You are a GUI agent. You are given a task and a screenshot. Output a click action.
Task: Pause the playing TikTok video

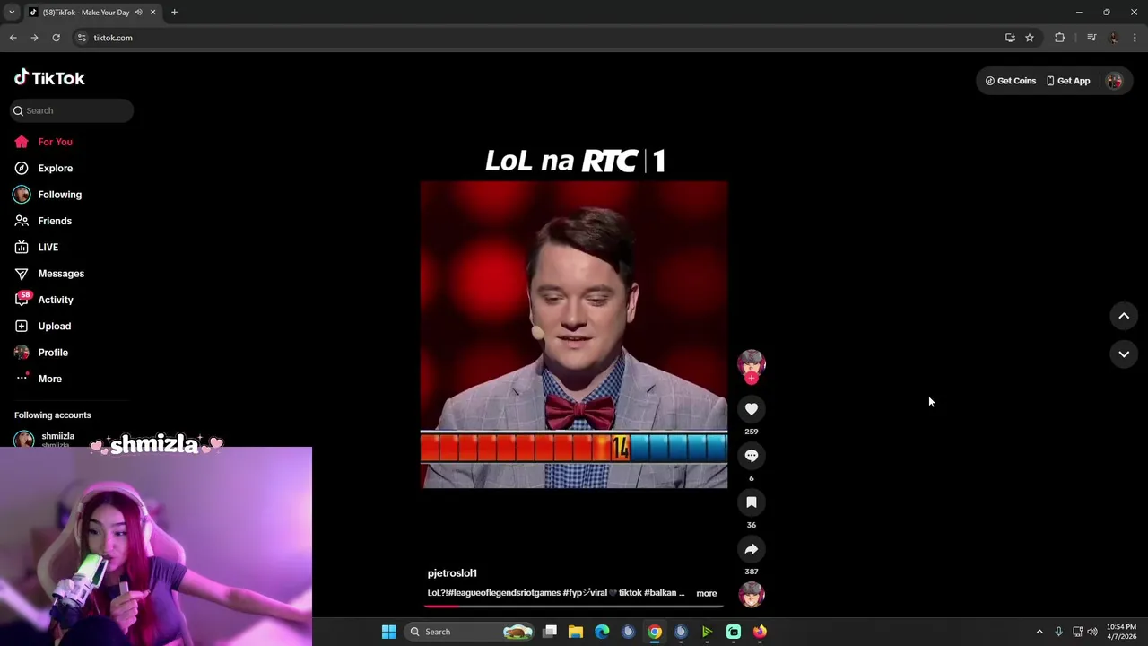pyautogui.click(x=574, y=335)
